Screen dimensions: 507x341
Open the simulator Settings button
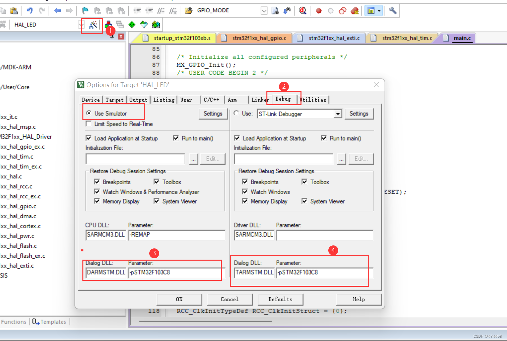click(x=213, y=114)
